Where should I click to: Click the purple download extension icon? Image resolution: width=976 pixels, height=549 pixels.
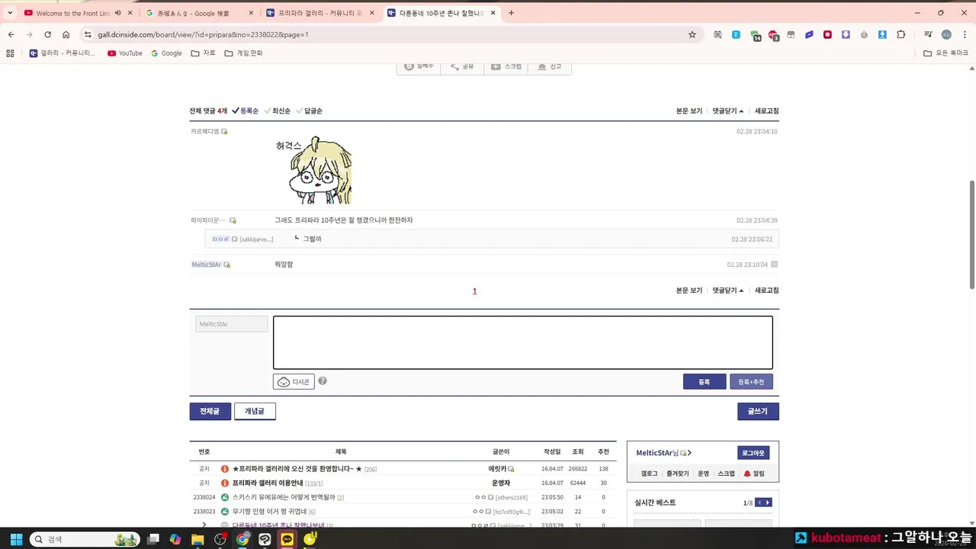coord(846,34)
